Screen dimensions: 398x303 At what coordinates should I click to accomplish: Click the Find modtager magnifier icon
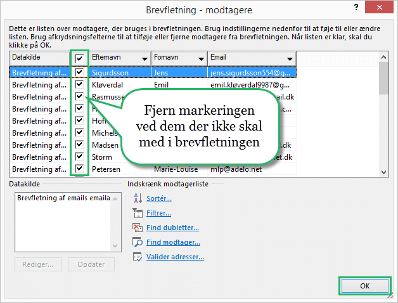coord(138,242)
